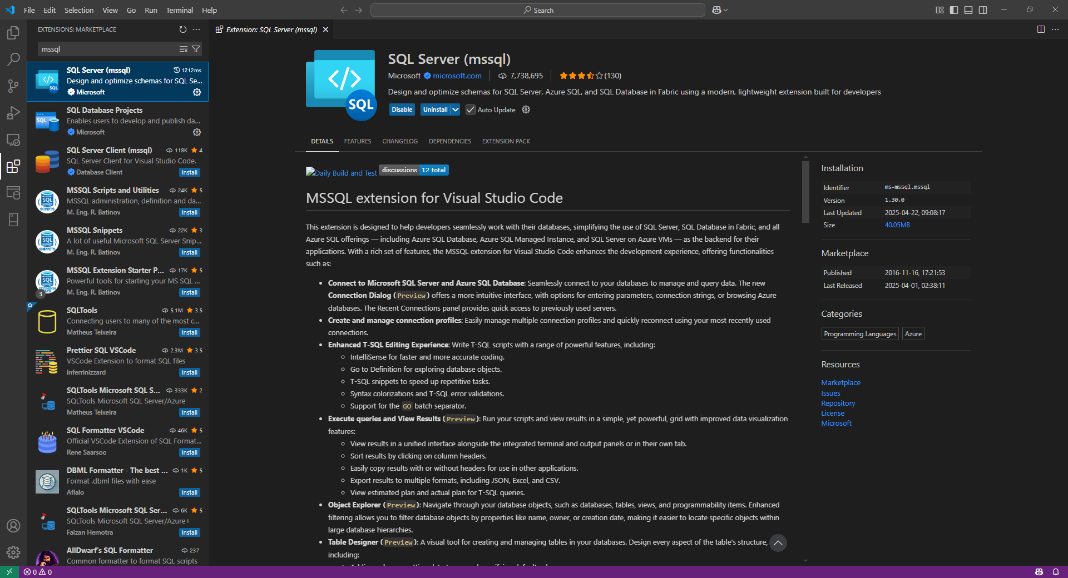Screen dimensions: 1068x578
Task: Select the Programming Languages category tag
Action: coord(860,334)
